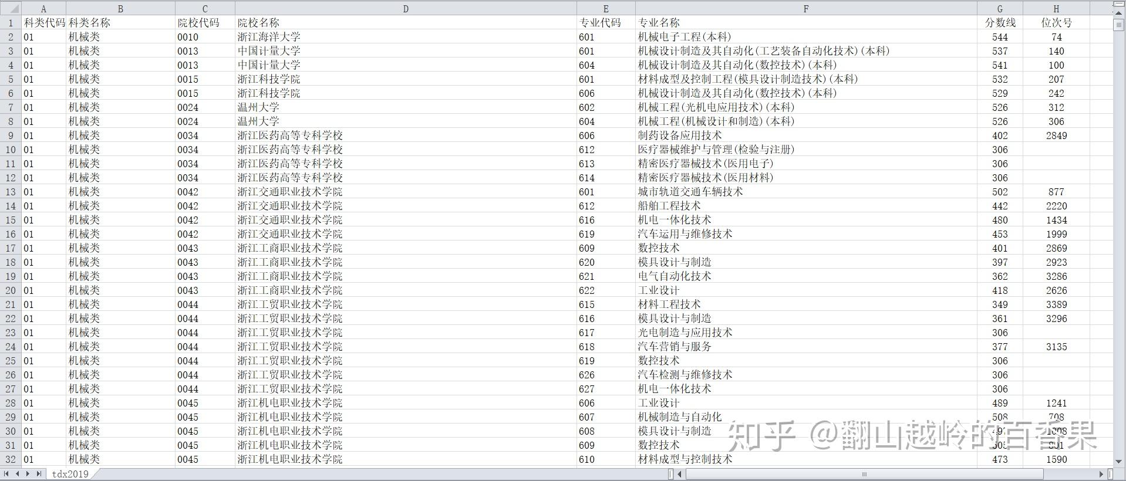Screen dimensions: 1126x481
Task: Click the 专业代码 header cell
Action: tap(606, 22)
